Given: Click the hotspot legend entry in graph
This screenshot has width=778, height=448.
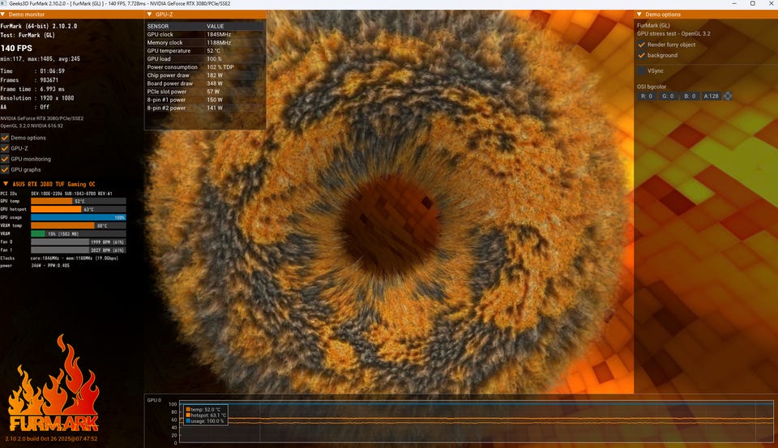Looking at the screenshot, I should tap(206, 416).
